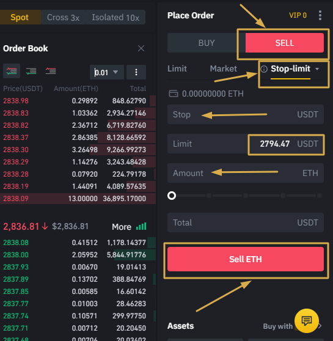Click bid price 2837.74
The width and height of the screenshot is (333, 341).
pyautogui.click(x=16, y=315)
